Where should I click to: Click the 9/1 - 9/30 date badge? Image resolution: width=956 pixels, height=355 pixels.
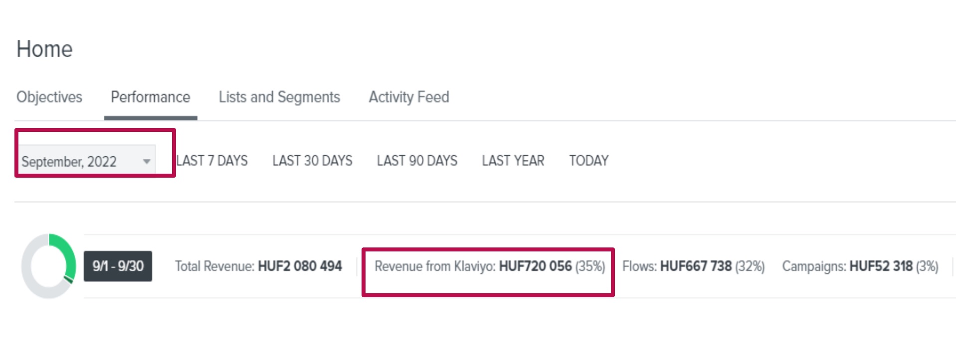[118, 266]
